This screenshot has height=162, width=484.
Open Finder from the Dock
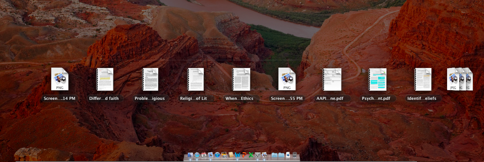(x=190, y=155)
